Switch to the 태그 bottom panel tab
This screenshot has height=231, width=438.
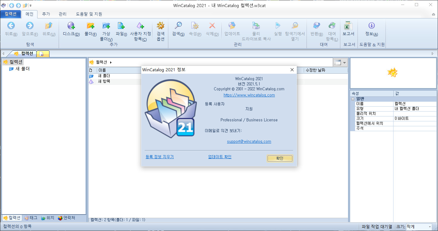tap(31, 218)
